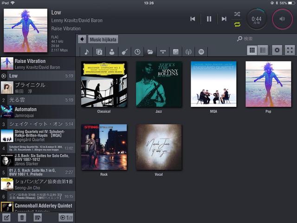Screen dimensions: 297x223
Task: Play Bach Suite No.1 Prélude track
Action: coord(38,172)
